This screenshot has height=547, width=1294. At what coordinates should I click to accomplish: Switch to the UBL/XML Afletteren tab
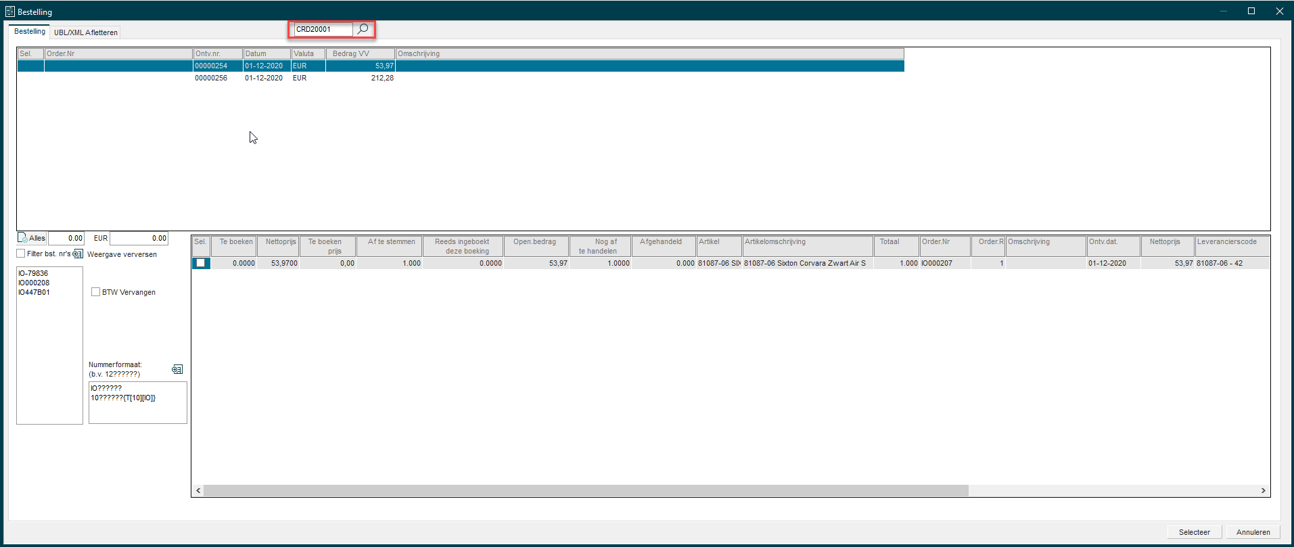click(86, 32)
